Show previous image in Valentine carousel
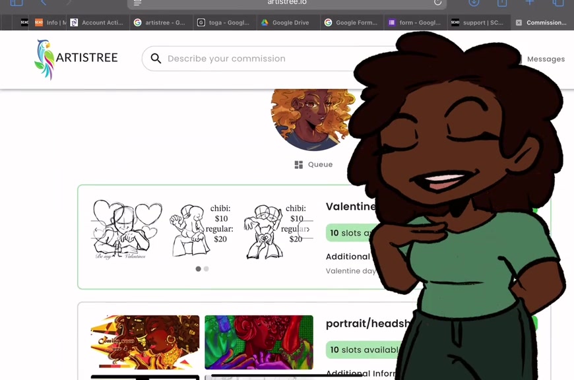The image size is (574, 380). [x=96, y=230]
